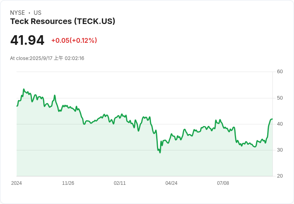Click the 60 y-axis label
This screenshot has width=294, height=204.
tap(280, 72)
